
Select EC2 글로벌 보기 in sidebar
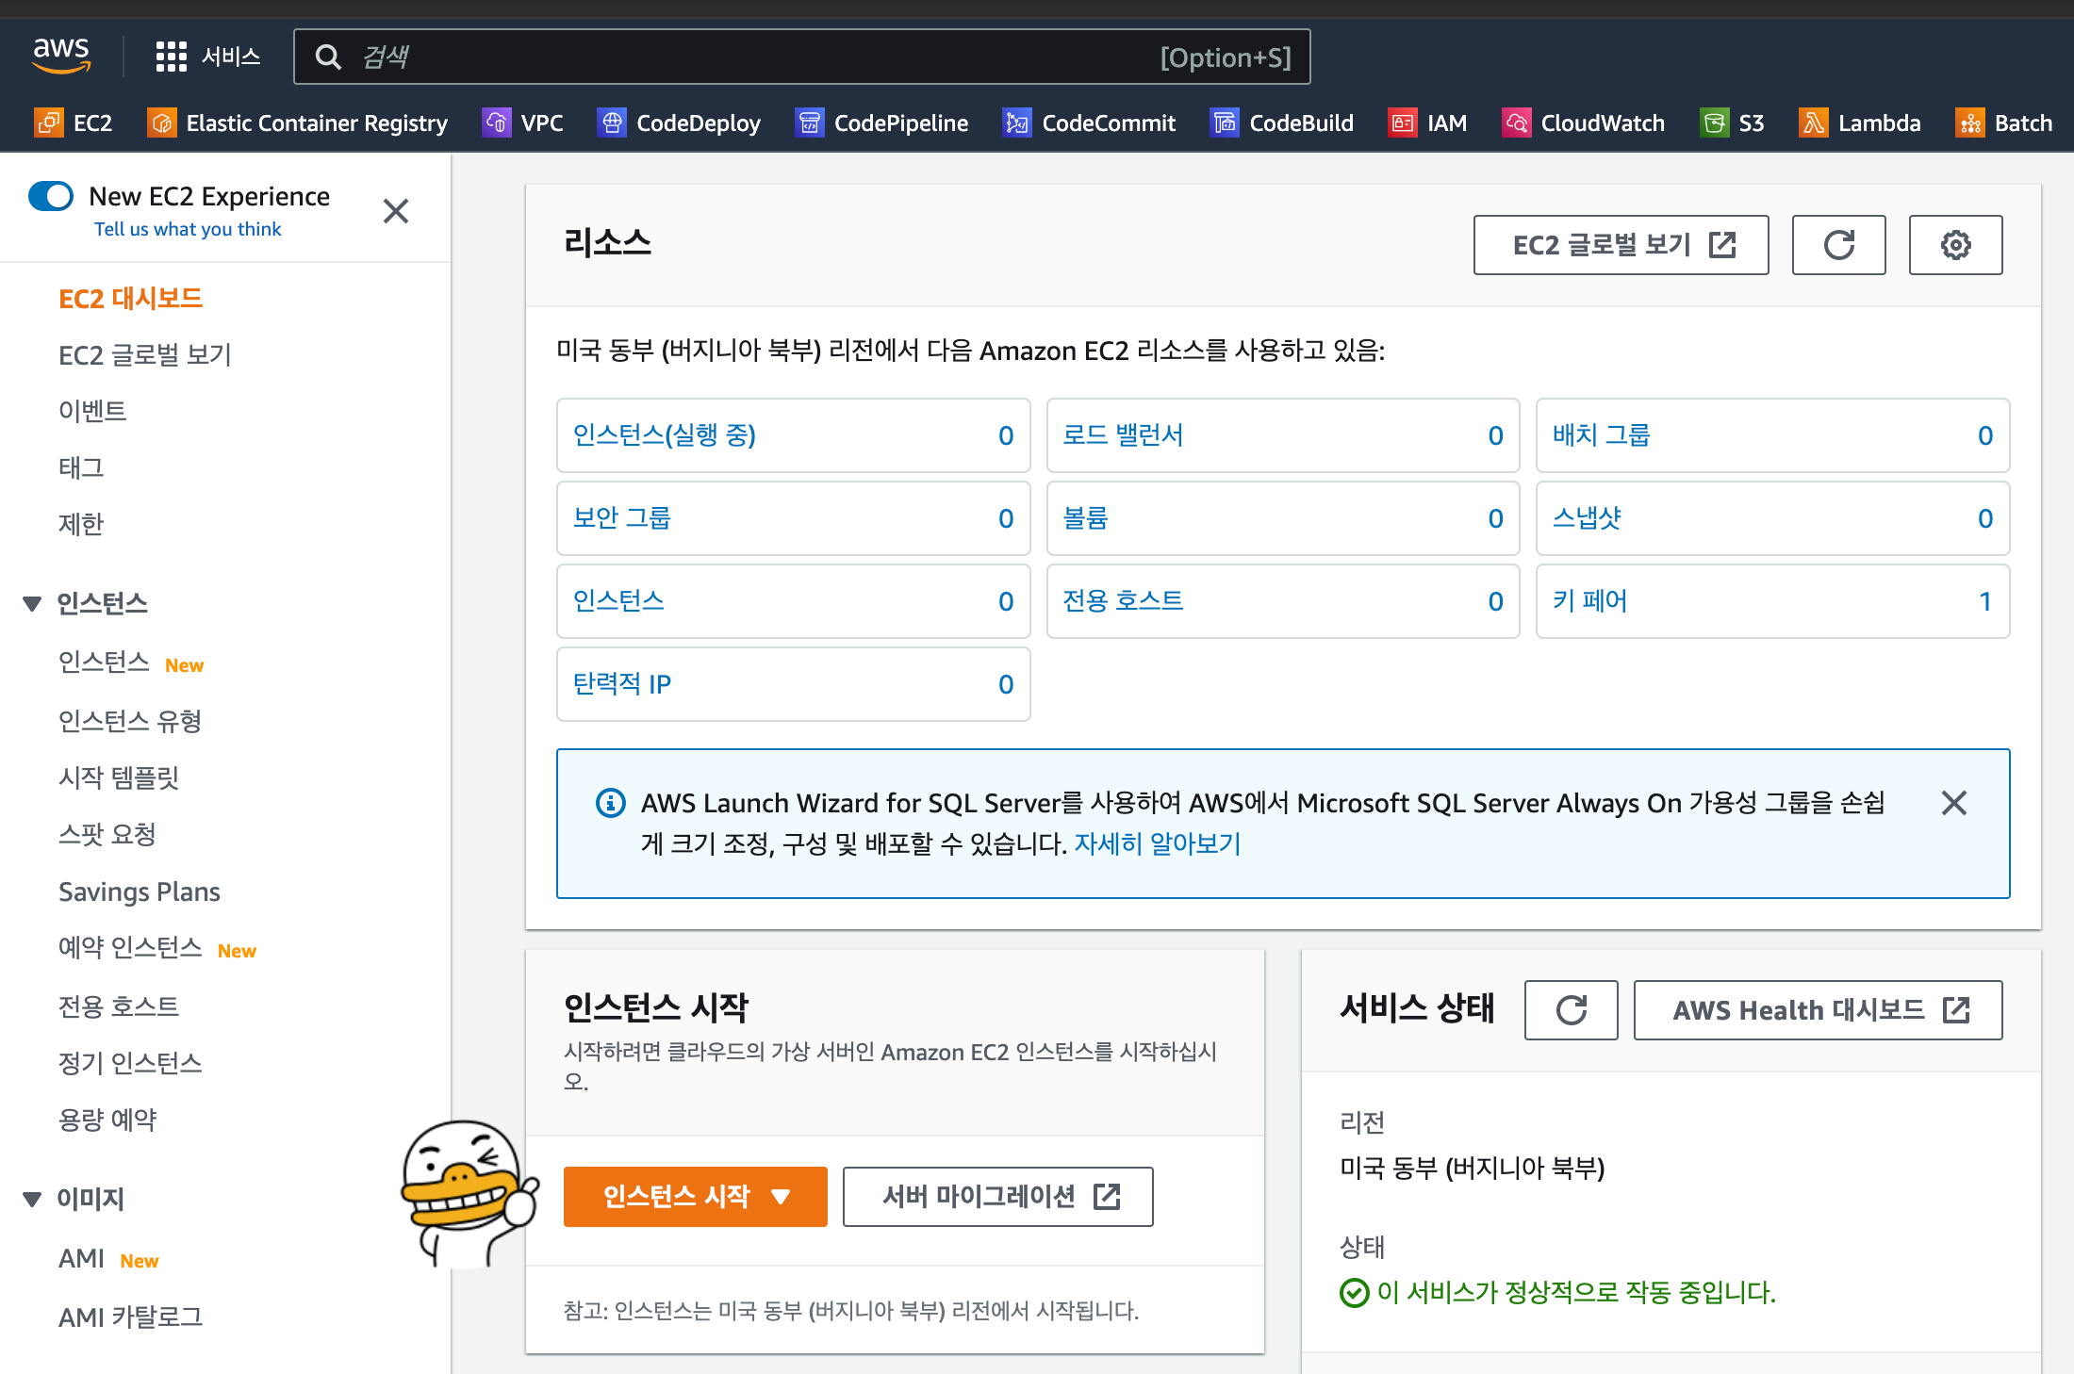pyautogui.click(x=144, y=354)
